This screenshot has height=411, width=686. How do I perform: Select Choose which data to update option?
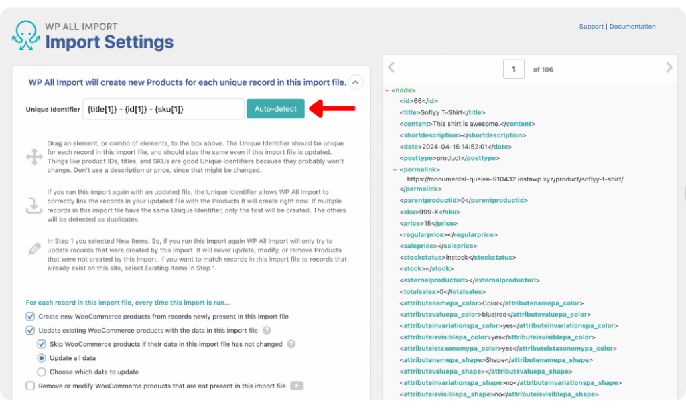(x=42, y=372)
